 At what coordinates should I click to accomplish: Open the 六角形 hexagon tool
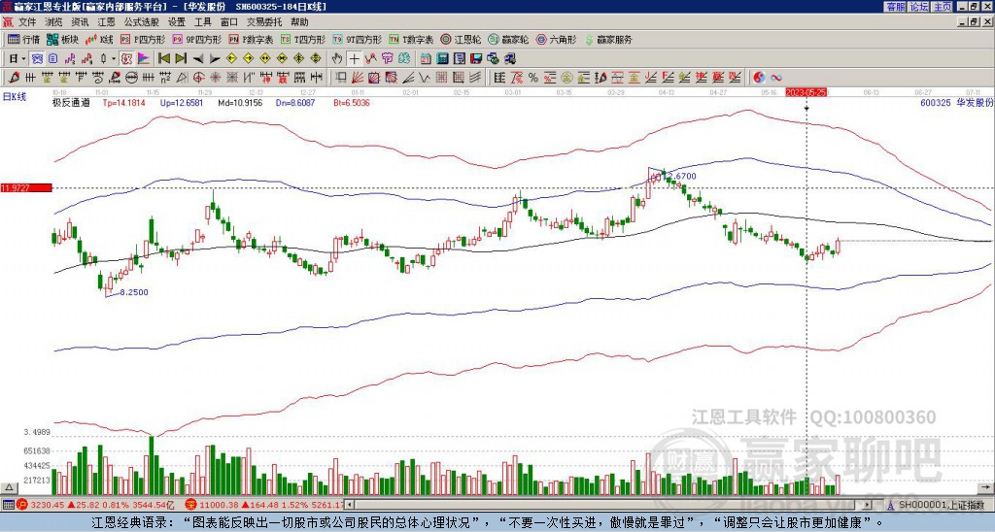tap(556, 39)
